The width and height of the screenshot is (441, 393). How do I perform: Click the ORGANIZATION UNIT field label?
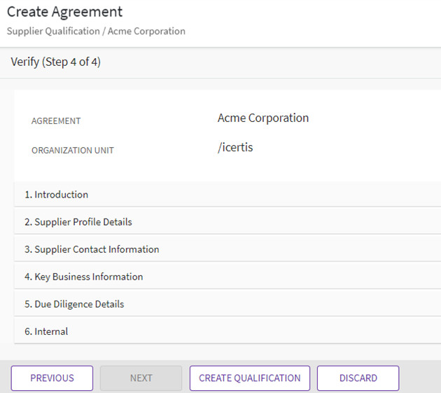point(72,151)
